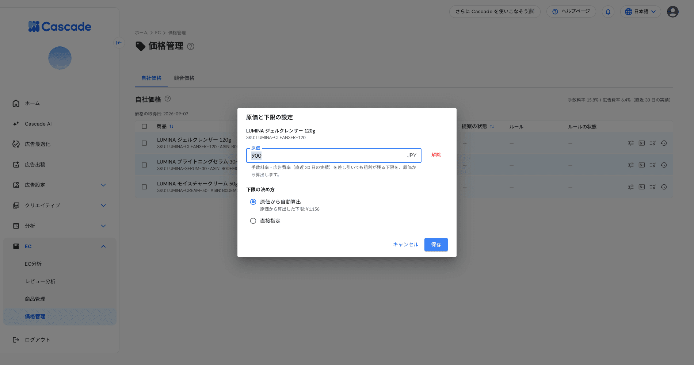Viewport: 694px width, 365px height.
Task: Click the globe language icon
Action: click(629, 12)
